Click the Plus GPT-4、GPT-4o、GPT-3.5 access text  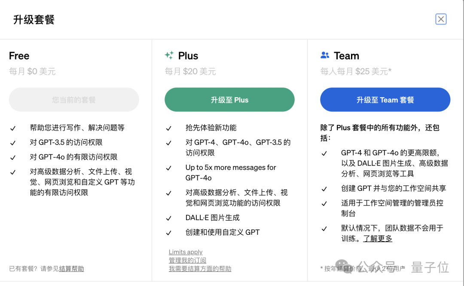(238, 147)
